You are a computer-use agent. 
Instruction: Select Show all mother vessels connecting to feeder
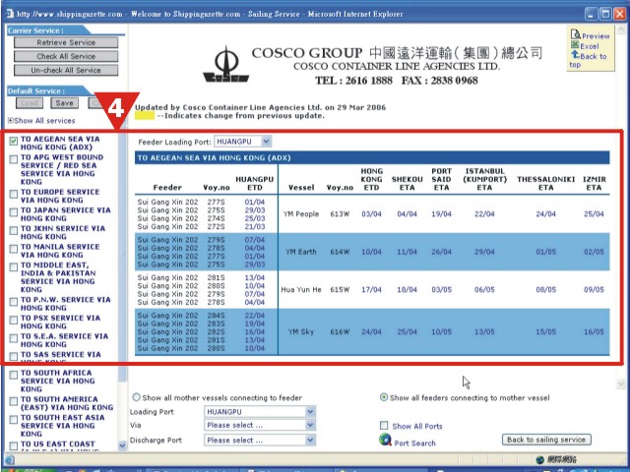pyautogui.click(x=136, y=397)
